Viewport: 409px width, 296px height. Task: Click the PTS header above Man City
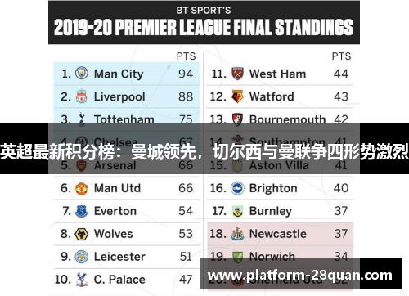pos(186,56)
